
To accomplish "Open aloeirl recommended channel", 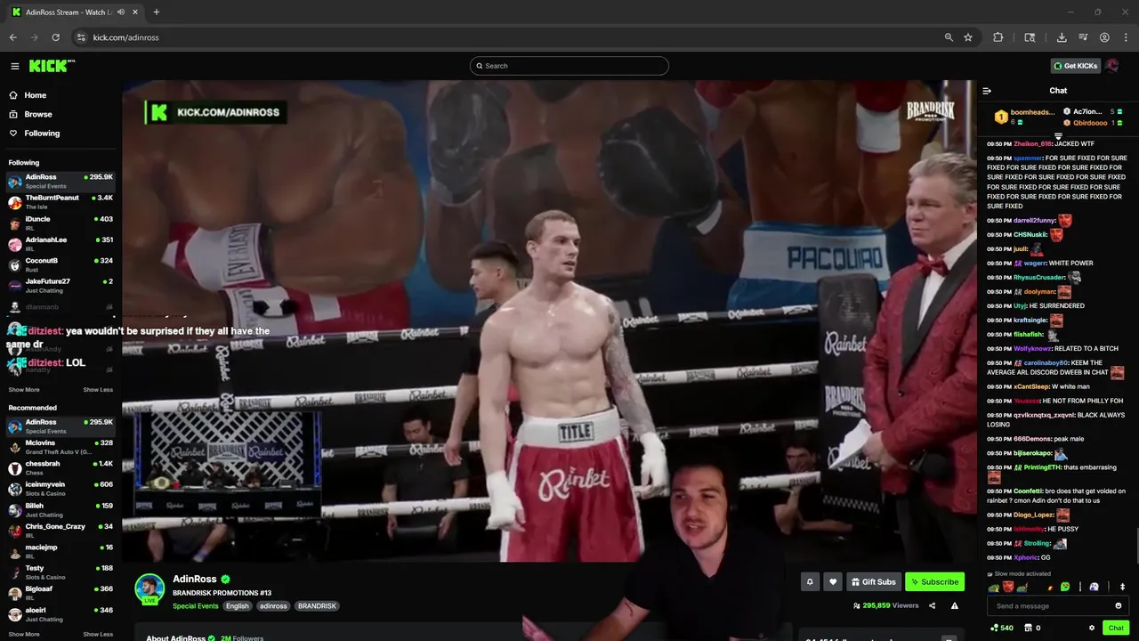I will coord(61,614).
